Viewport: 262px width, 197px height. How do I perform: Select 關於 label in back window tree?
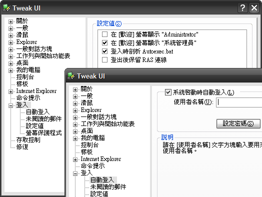(x=22, y=21)
